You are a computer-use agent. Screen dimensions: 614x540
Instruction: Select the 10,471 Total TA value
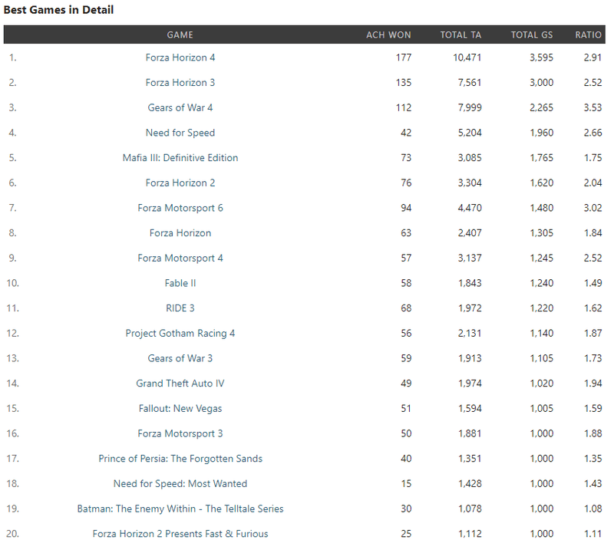[467, 58]
